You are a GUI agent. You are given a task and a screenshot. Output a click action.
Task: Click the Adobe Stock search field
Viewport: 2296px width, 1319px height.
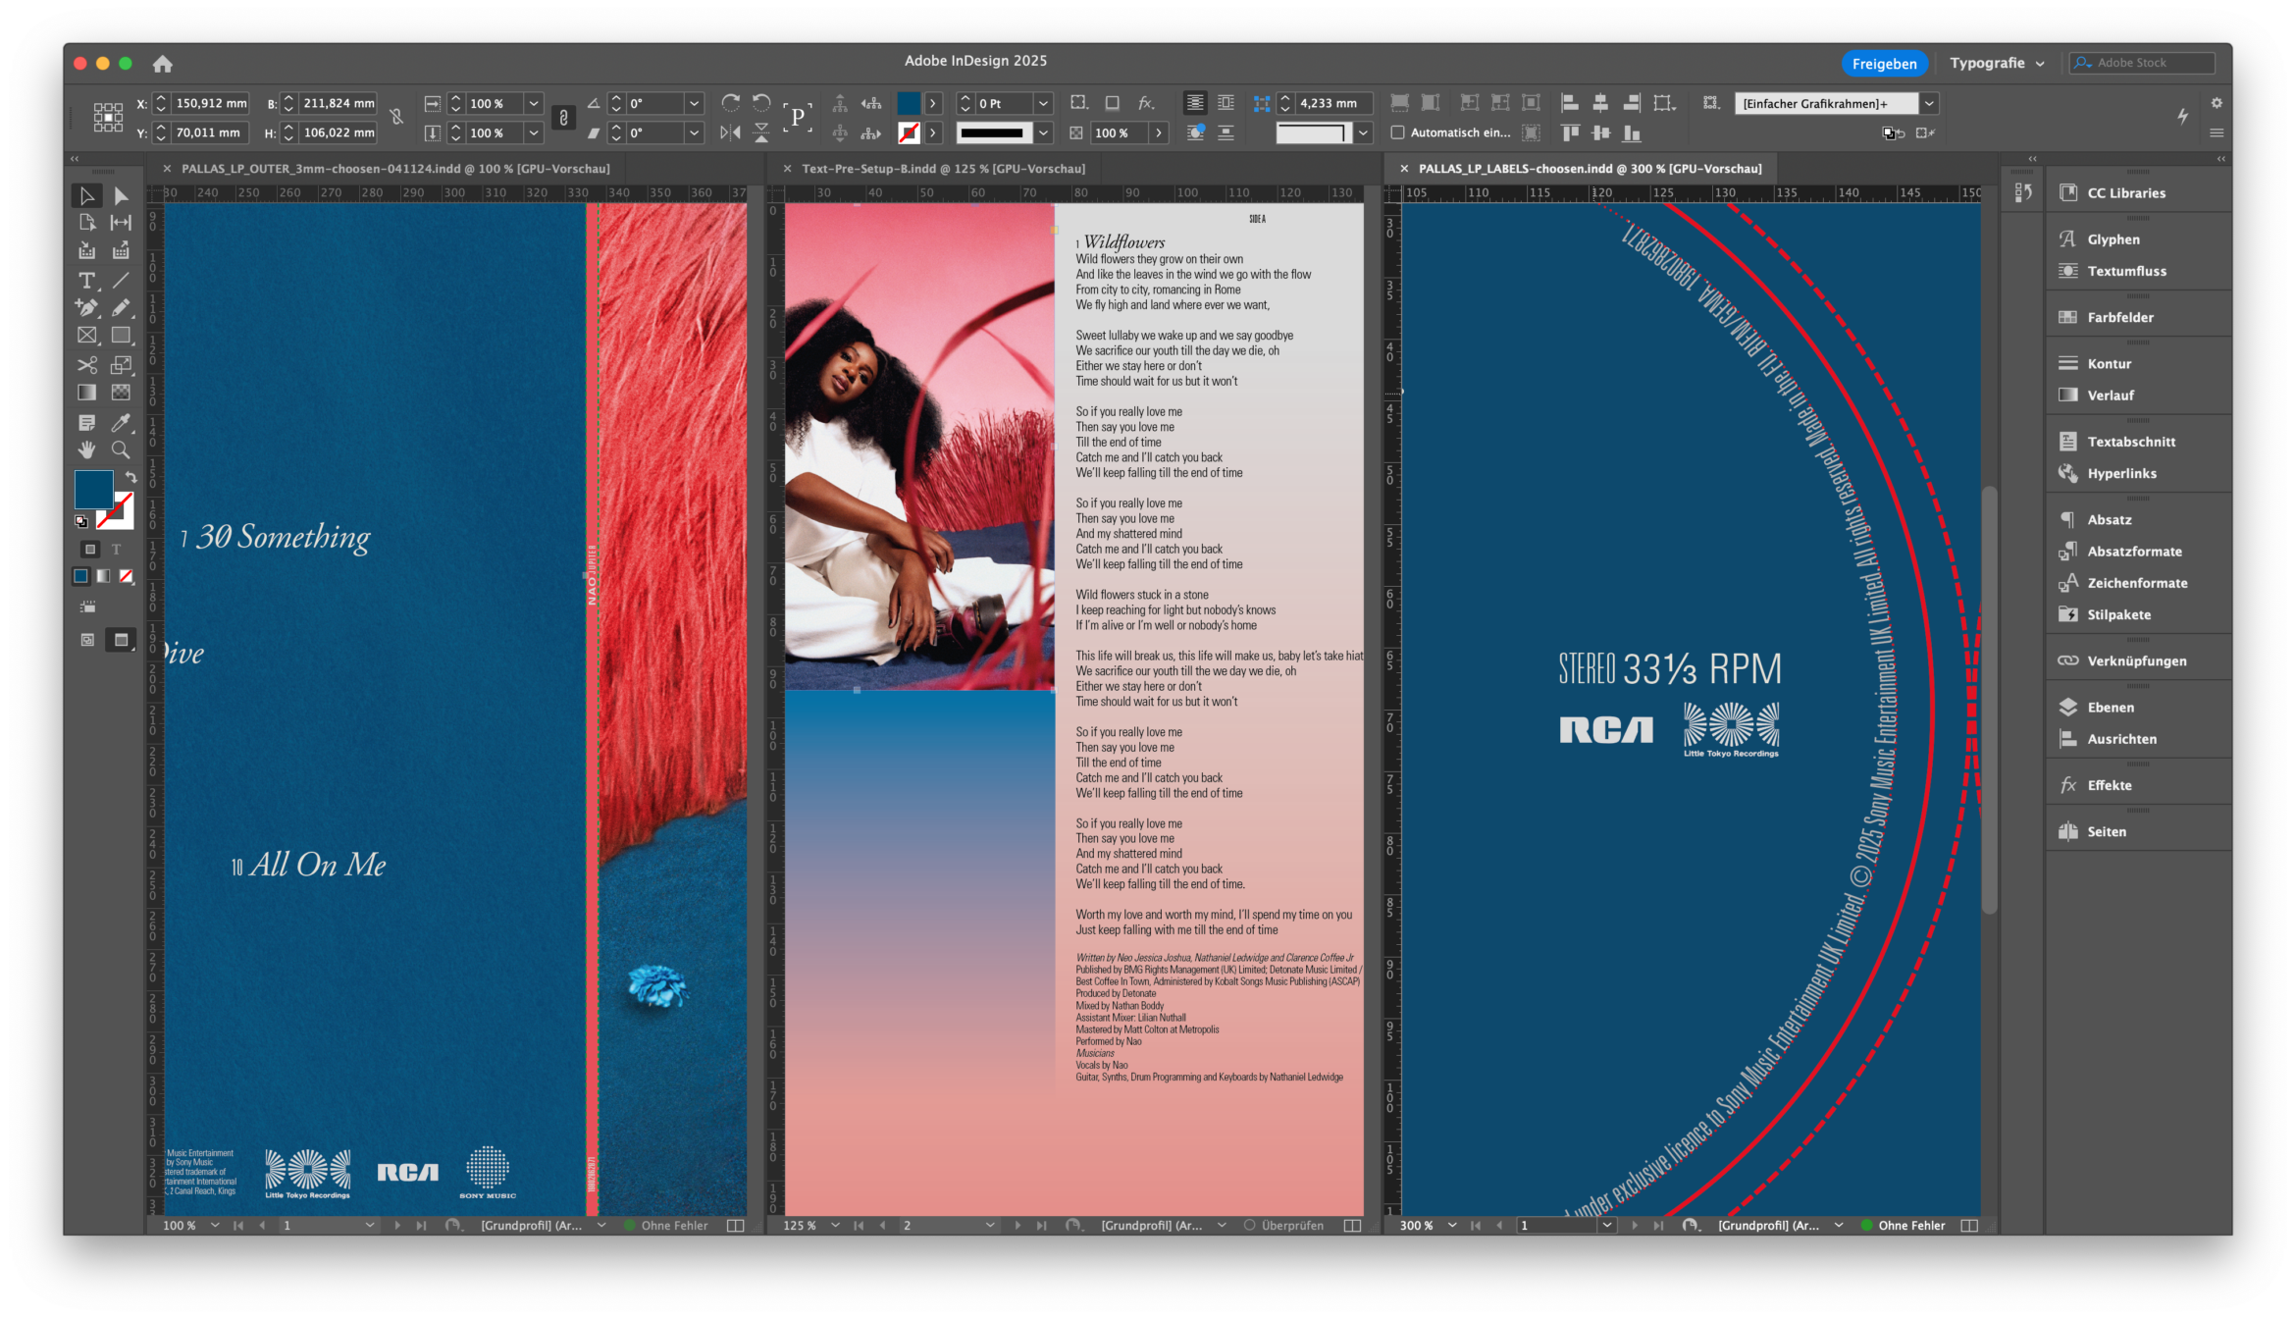[2144, 63]
